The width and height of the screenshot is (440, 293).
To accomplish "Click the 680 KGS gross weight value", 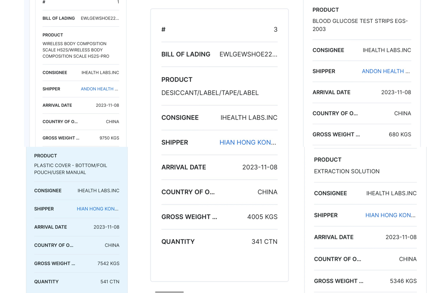I will [400, 134].
